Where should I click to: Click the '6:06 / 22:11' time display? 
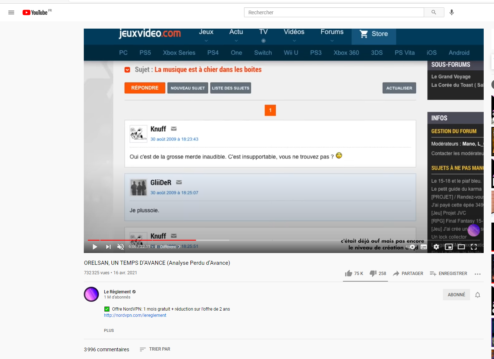point(139,247)
